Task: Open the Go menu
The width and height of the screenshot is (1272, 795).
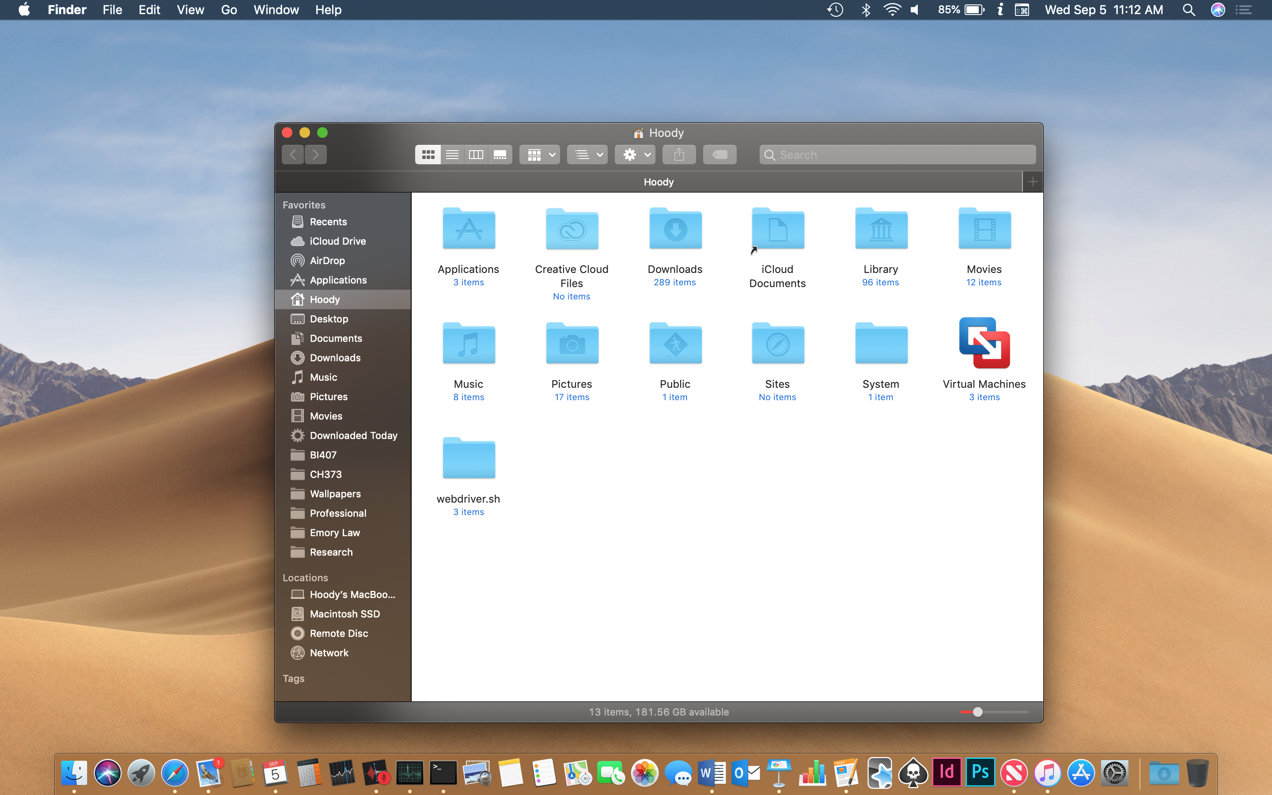Action: [229, 10]
